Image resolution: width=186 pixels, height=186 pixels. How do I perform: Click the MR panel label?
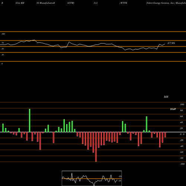tap(166, 97)
